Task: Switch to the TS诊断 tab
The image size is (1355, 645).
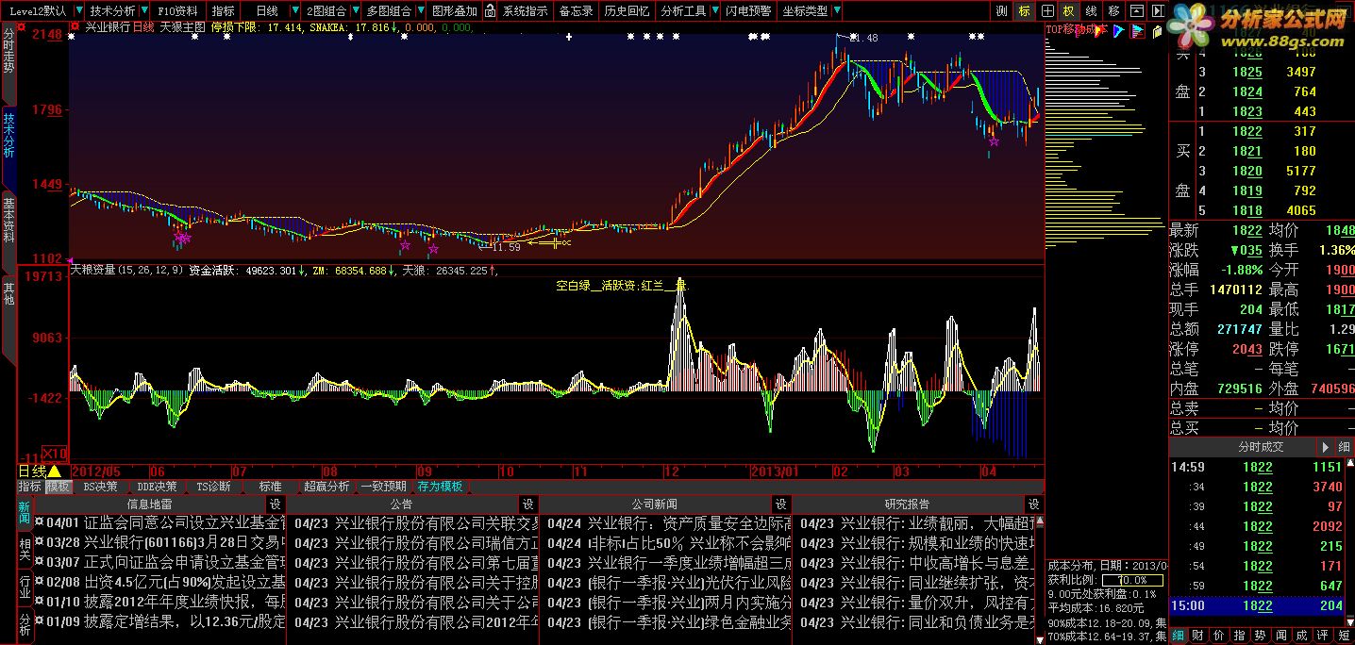Action: point(213,487)
